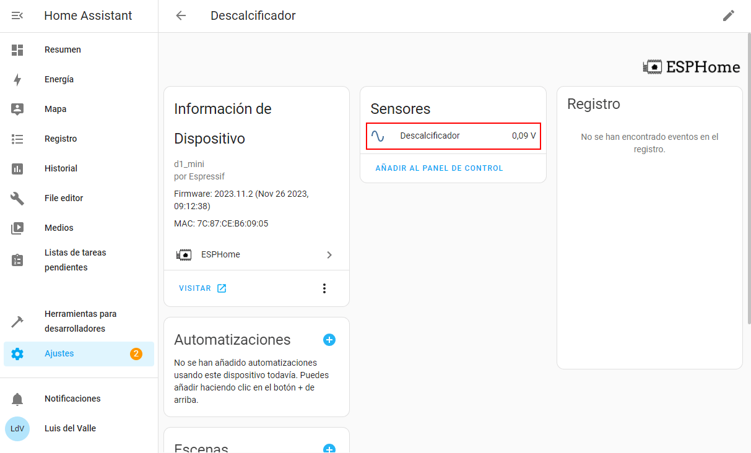Collapse the sidebar with the menu icon
Viewport: 751px width, 453px height.
(17, 15)
